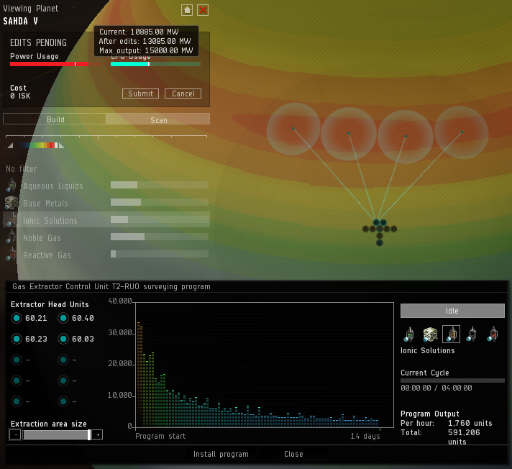Viewport: 512px width, 469px height.
Task: Click the Extraction area size slider
Action: point(57,434)
